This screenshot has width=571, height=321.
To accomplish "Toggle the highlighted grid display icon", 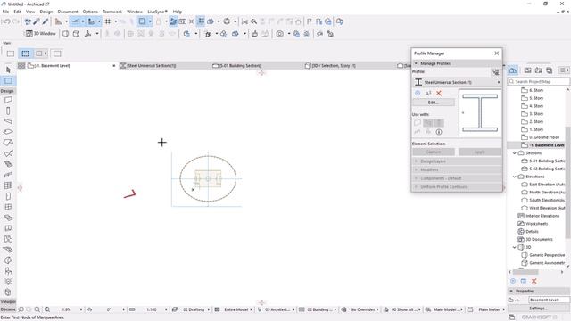I will (x=201, y=21).
